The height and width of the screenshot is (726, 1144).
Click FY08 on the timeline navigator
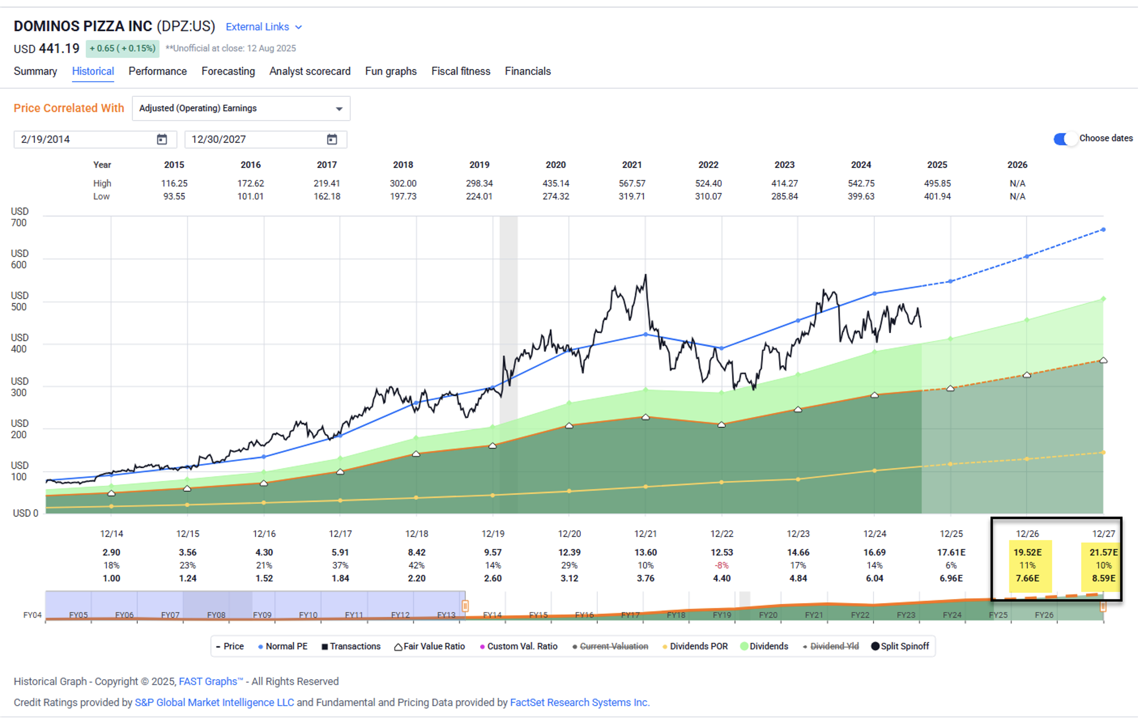(x=216, y=615)
